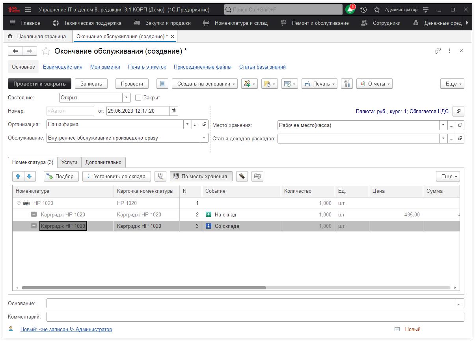This screenshot has width=475, height=341.
Task: Collapse the HP 1020 tree row
Action: [19, 203]
